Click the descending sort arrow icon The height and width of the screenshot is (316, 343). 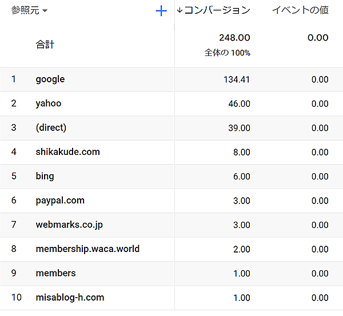(180, 10)
